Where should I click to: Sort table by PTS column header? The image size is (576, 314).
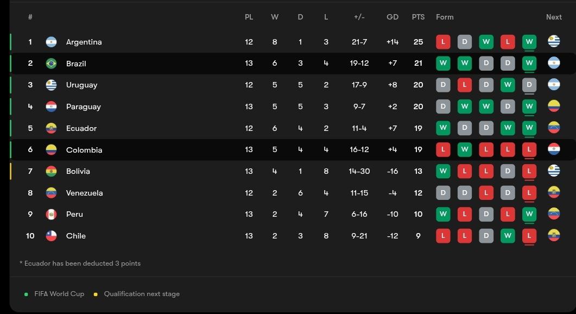coord(418,17)
